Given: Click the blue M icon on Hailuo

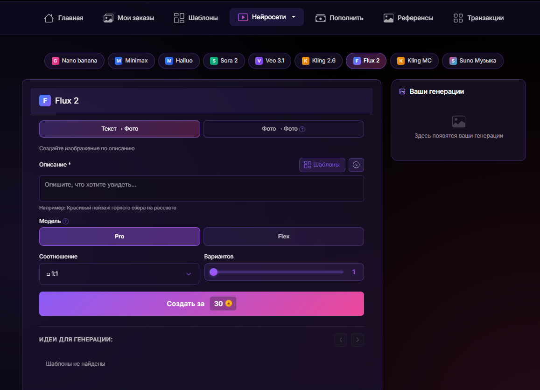Looking at the screenshot, I should coord(169,61).
